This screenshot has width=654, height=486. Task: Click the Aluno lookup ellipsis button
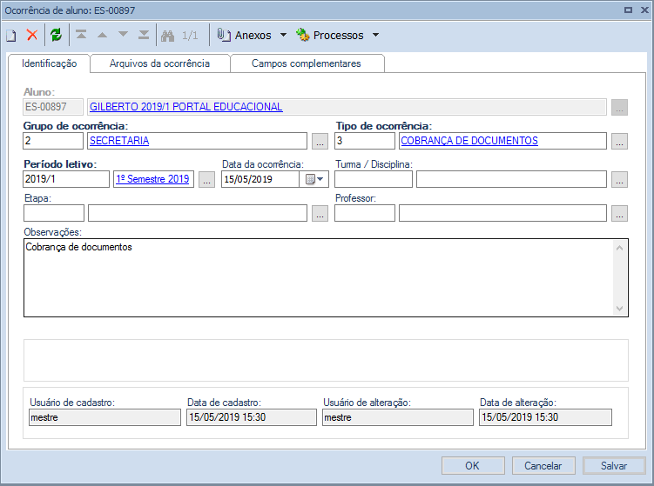(619, 108)
